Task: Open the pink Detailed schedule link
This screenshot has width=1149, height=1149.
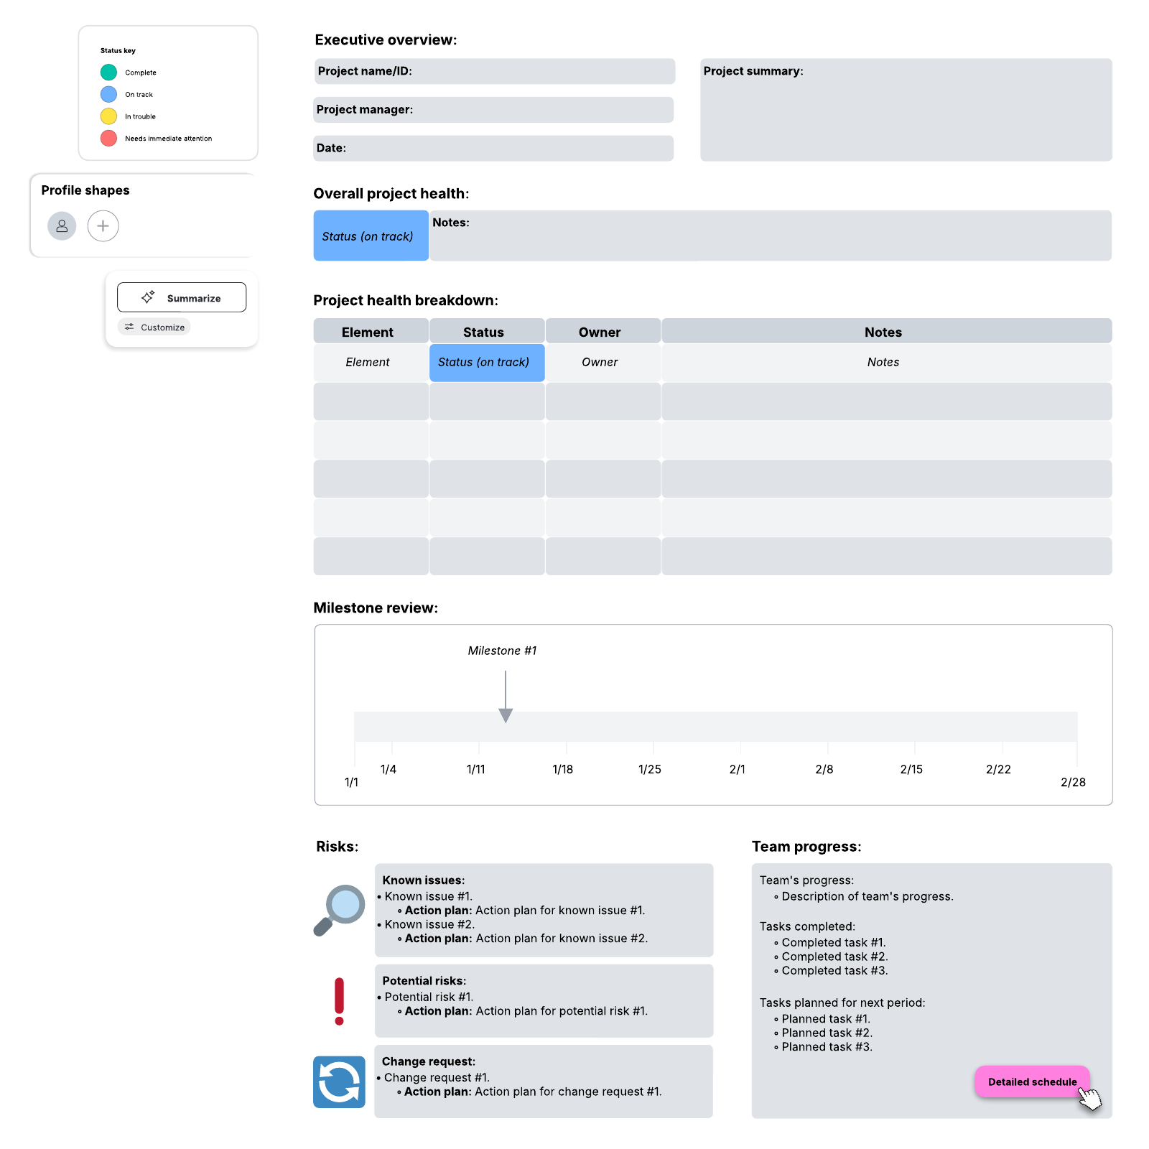Action: click(1031, 1081)
